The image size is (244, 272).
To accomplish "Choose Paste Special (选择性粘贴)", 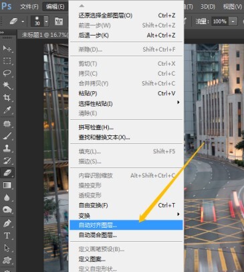I will tap(126, 103).
